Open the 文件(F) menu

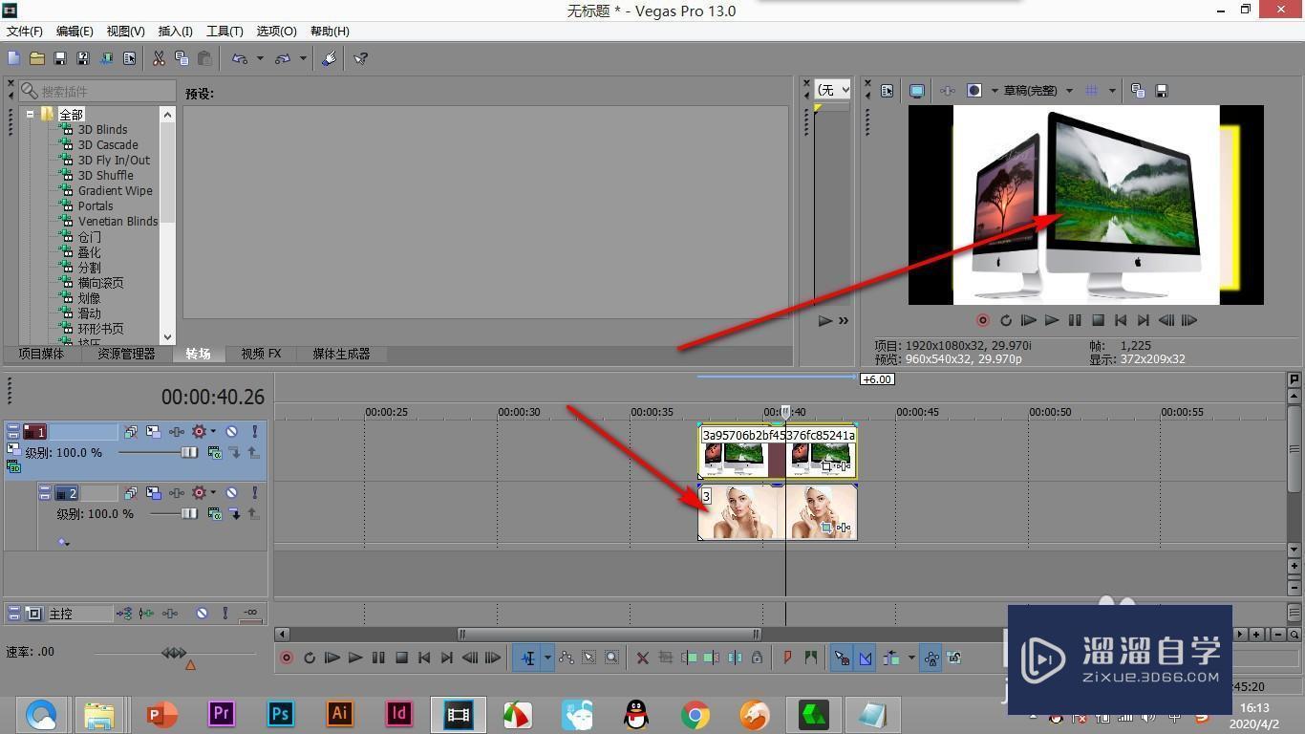(x=25, y=32)
